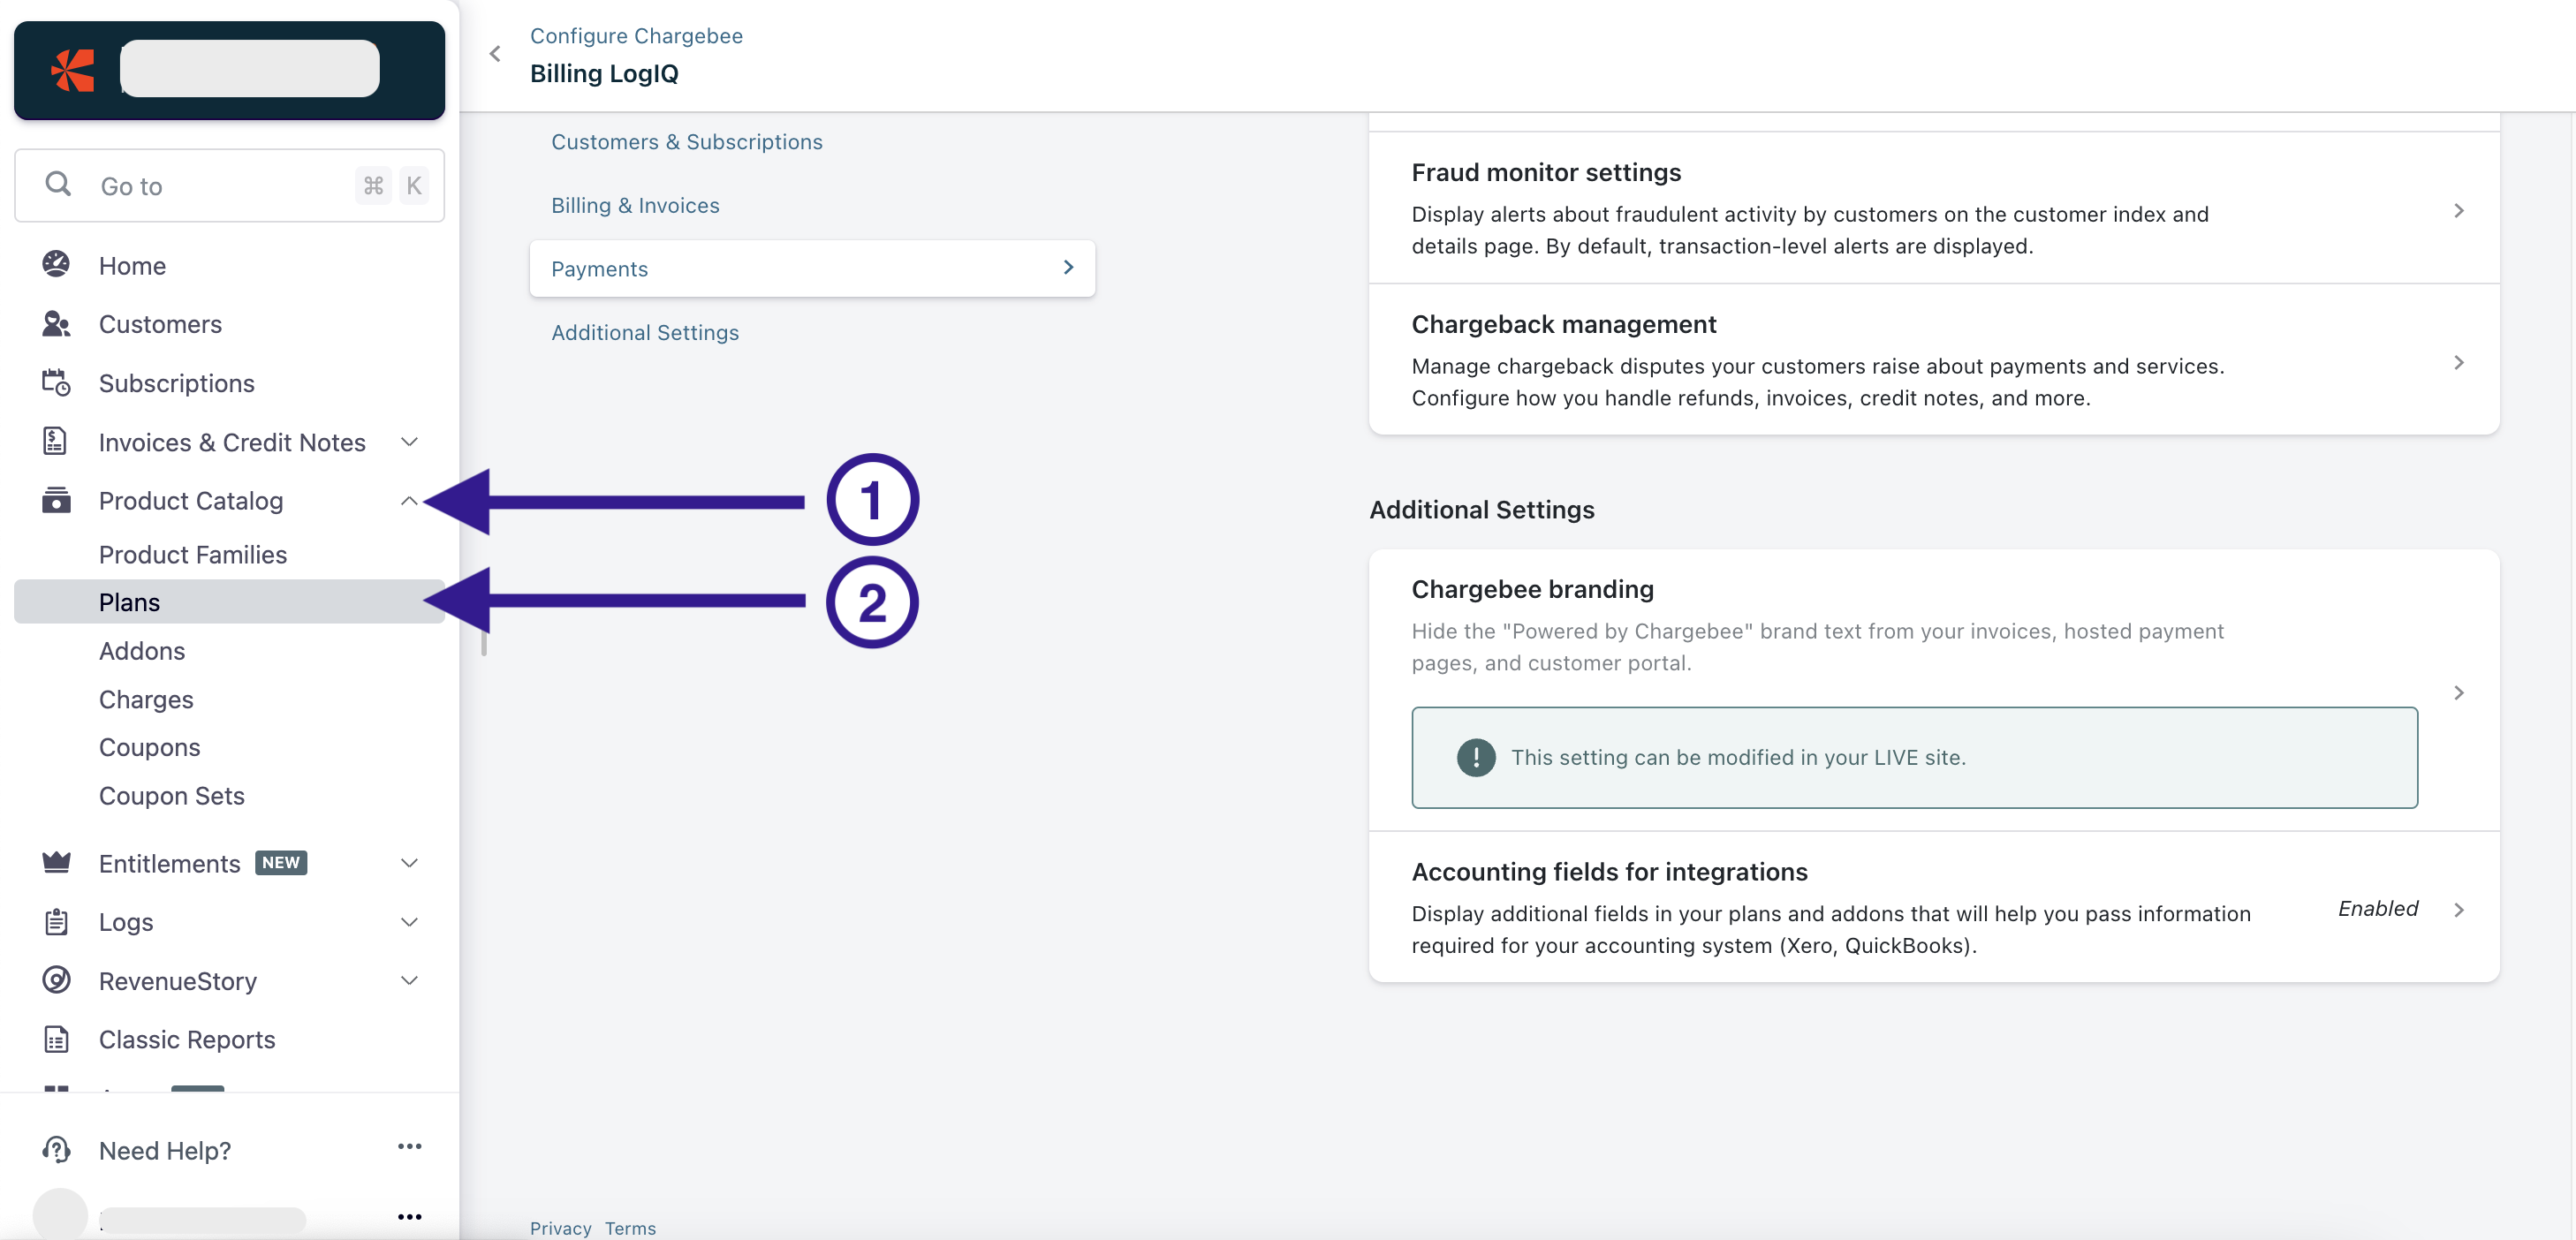Collapse the Product Catalog section
Screen dimensions: 2576x1240
[409, 500]
